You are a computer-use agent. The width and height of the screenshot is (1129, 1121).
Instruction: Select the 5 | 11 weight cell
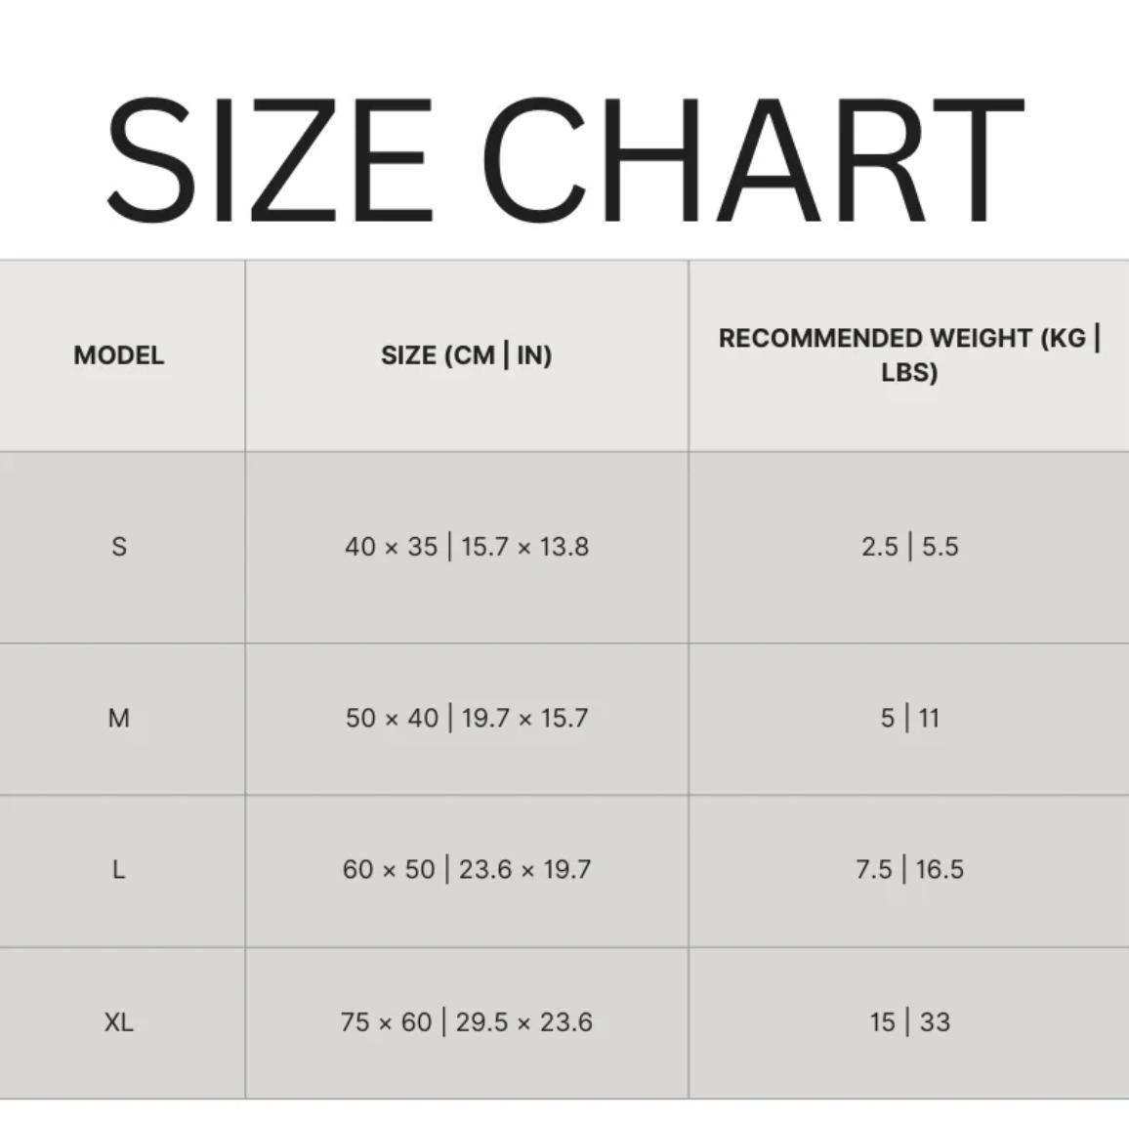tap(909, 719)
